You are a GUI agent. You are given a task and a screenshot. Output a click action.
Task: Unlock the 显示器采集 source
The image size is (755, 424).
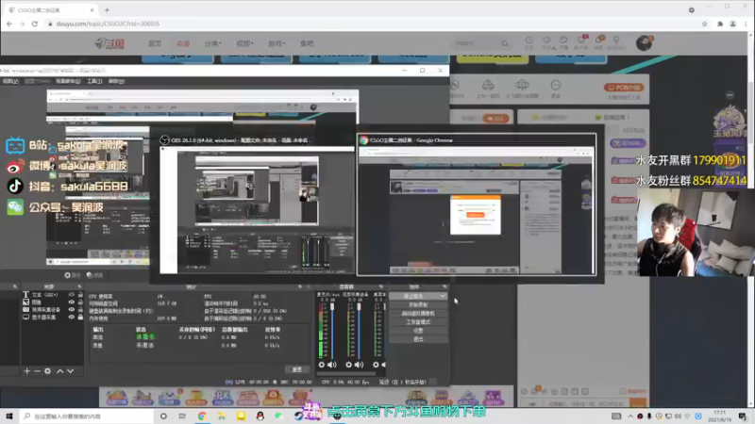pyautogui.click(x=80, y=318)
